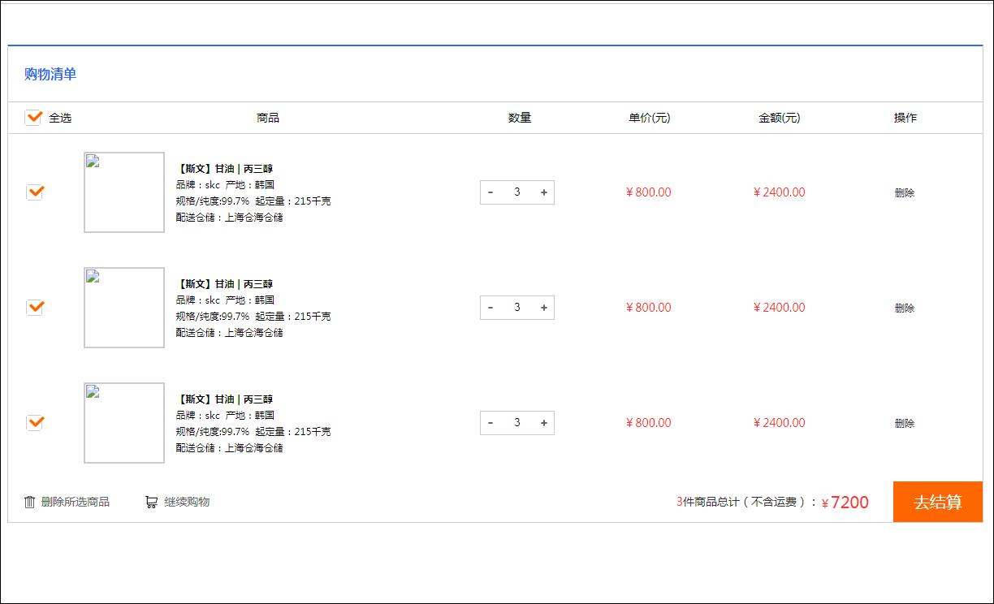Screen dimensions: 994x604
Task: Click the total amount ¥7200
Action: pos(845,503)
